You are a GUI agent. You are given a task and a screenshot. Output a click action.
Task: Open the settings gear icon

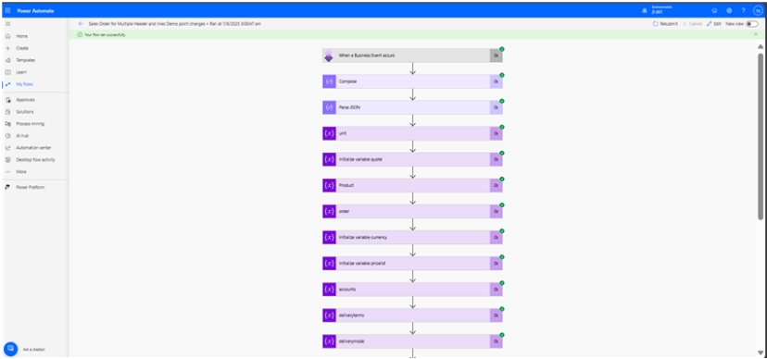click(x=729, y=10)
